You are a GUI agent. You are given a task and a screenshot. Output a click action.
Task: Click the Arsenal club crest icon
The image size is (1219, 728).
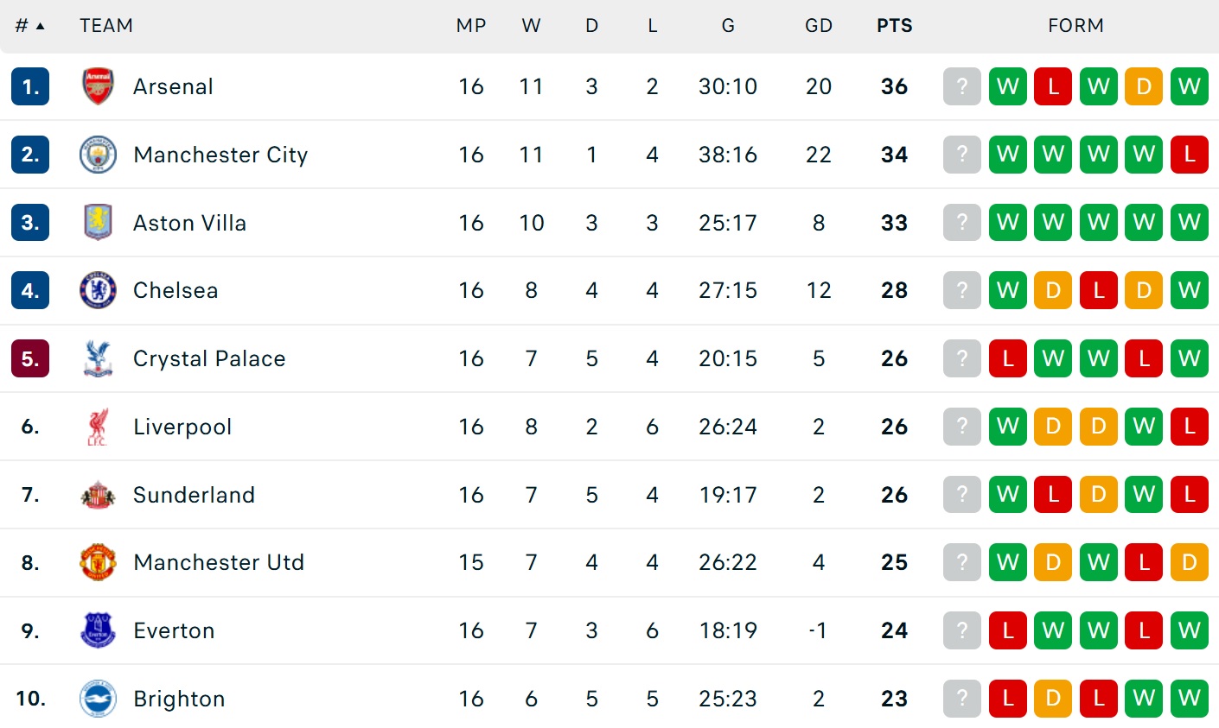tap(98, 86)
